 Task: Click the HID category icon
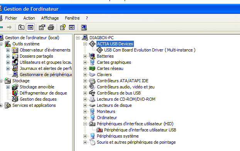(92, 124)
